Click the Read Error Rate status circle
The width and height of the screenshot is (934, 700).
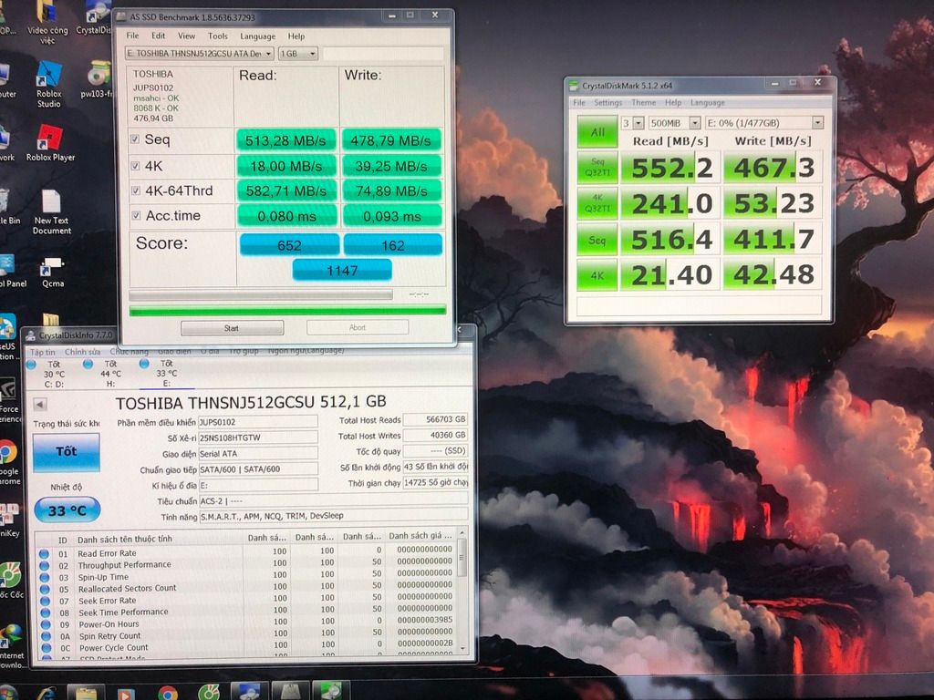pyautogui.click(x=44, y=553)
